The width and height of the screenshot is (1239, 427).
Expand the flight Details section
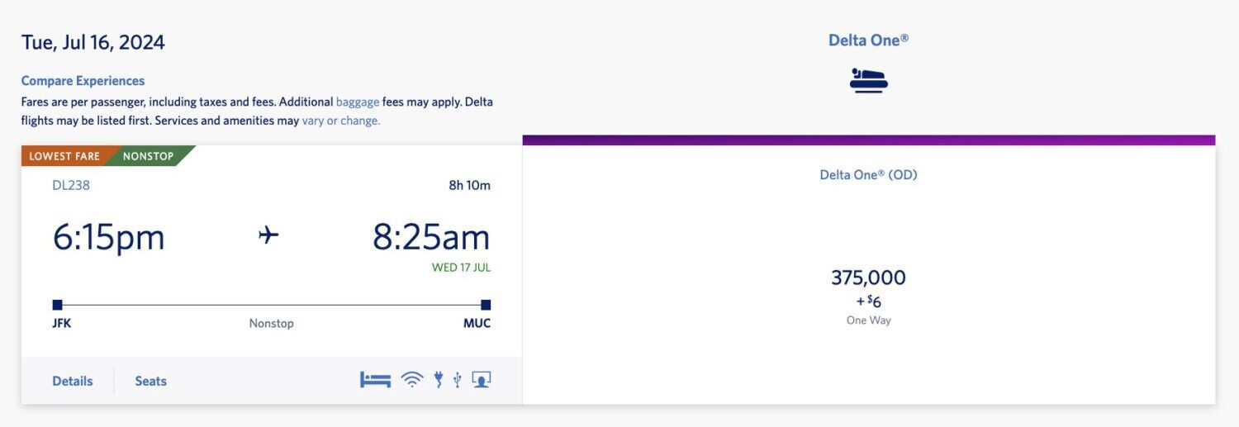(x=73, y=381)
